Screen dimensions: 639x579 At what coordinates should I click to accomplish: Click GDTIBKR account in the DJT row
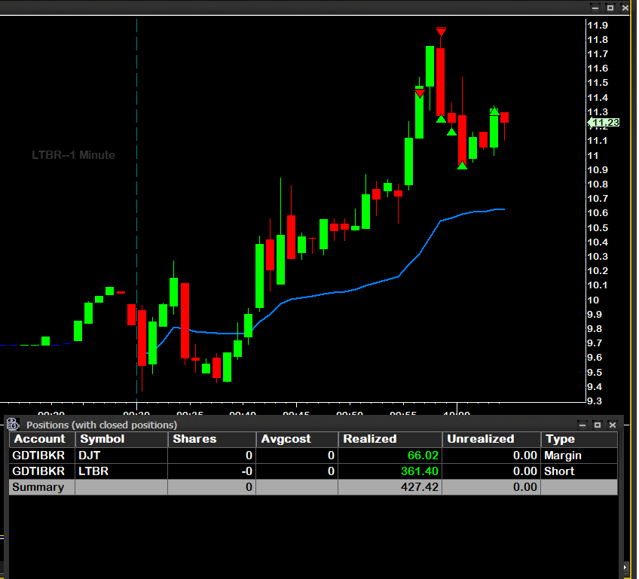coord(38,456)
